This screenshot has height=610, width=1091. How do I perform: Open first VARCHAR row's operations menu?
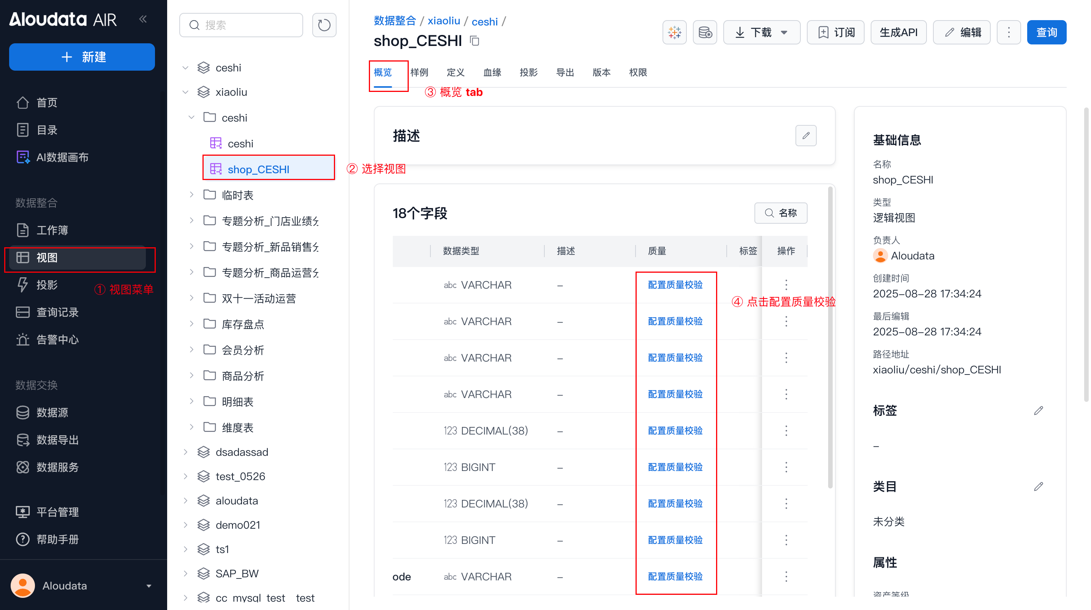(786, 284)
